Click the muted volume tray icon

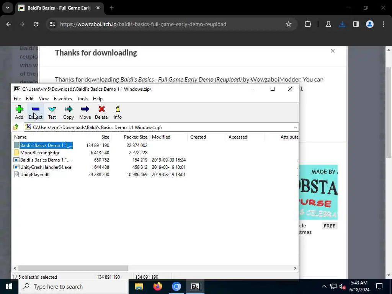(x=342, y=287)
